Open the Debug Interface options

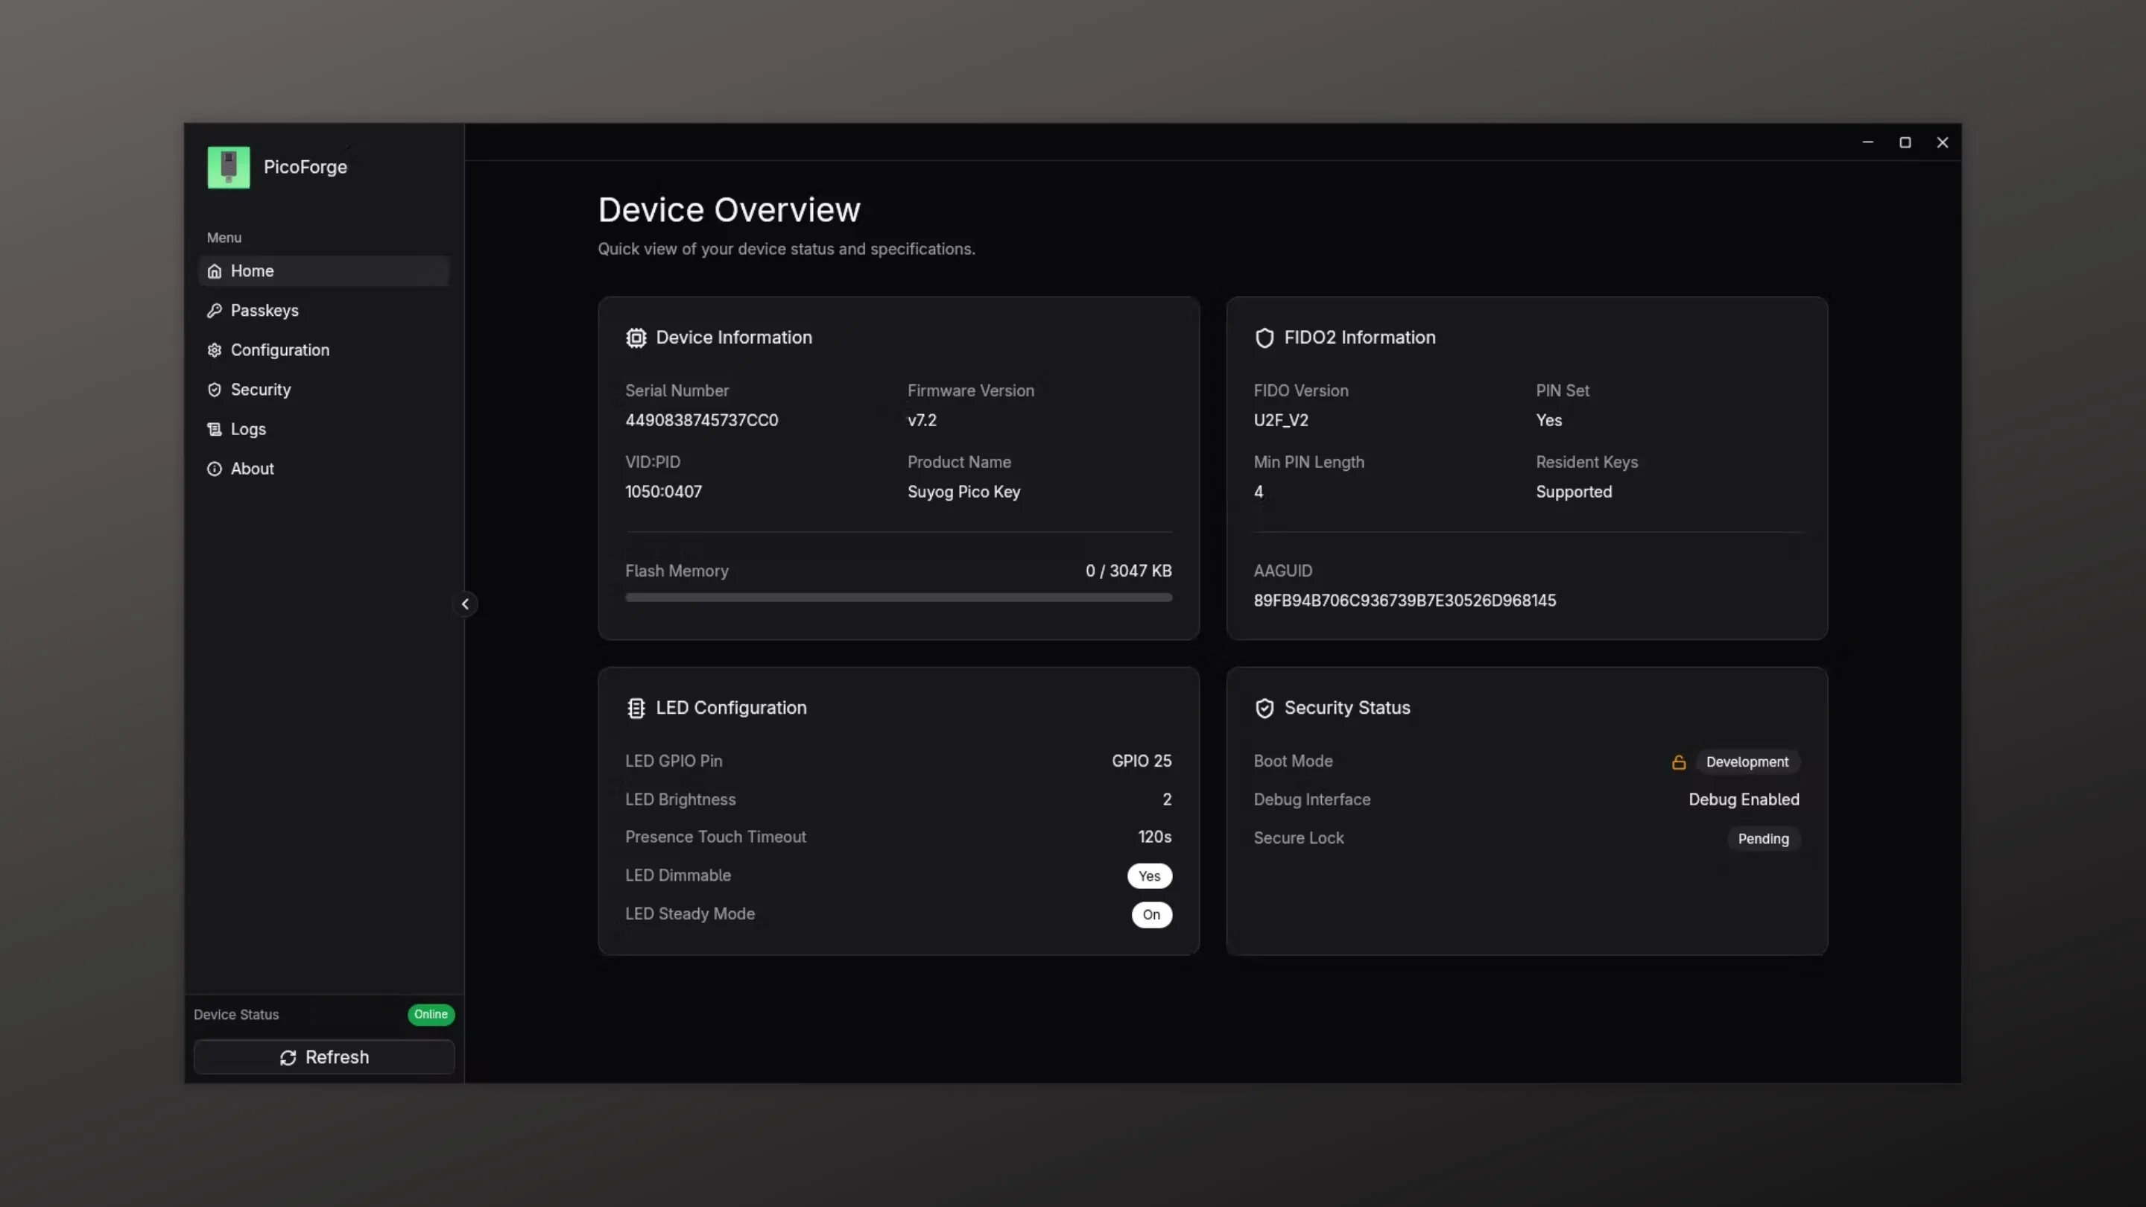pos(1744,799)
